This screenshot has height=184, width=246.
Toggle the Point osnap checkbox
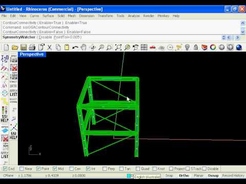38,169
